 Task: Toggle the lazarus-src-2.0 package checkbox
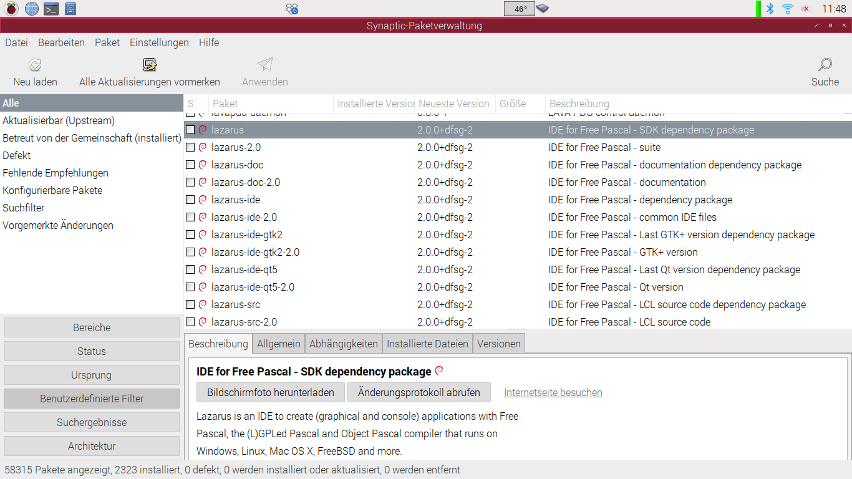(190, 322)
